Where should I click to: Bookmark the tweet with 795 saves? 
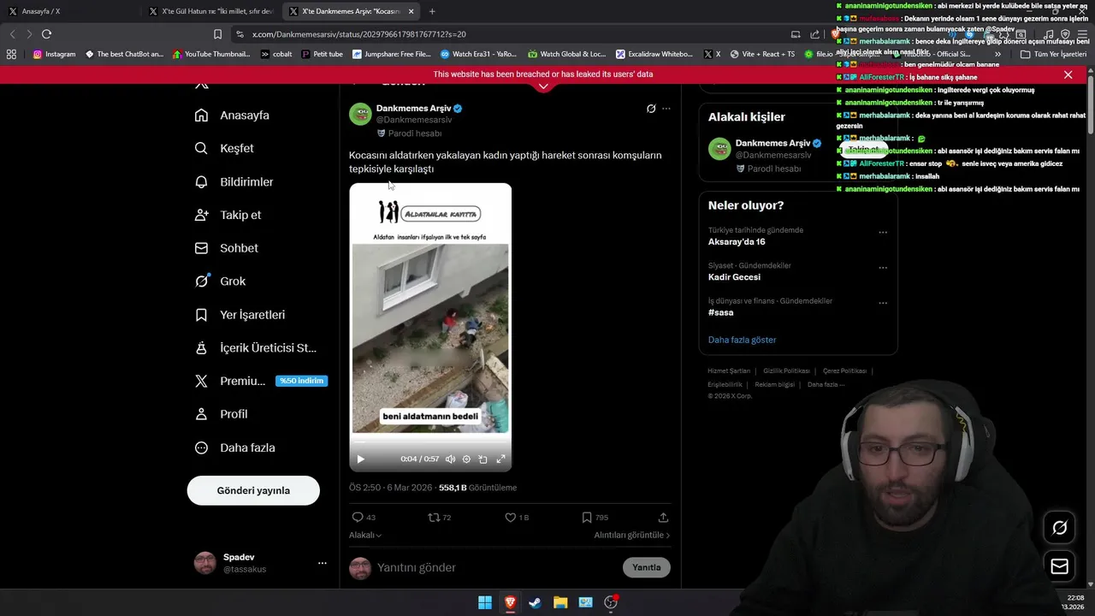tap(595, 518)
